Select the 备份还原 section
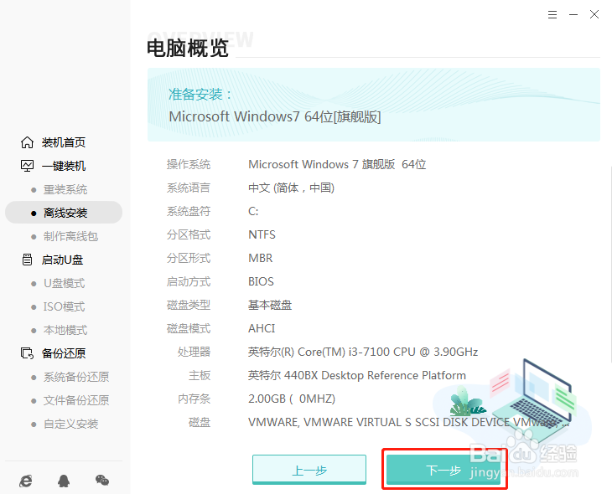This screenshot has width=612, height=494. (x=64, y=353)
